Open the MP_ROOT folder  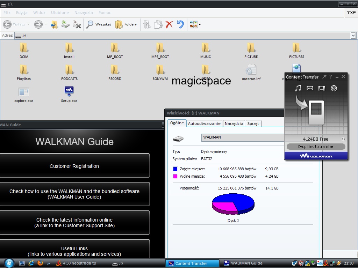[x=115, y=51]
